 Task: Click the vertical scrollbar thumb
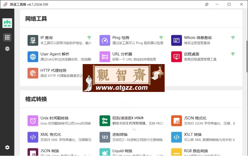247,56
